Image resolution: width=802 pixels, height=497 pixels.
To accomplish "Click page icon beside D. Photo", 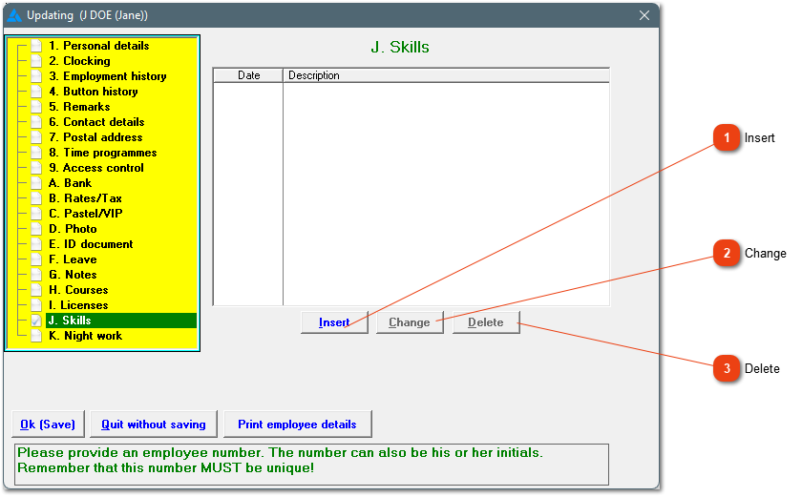I will click(36, 229).
